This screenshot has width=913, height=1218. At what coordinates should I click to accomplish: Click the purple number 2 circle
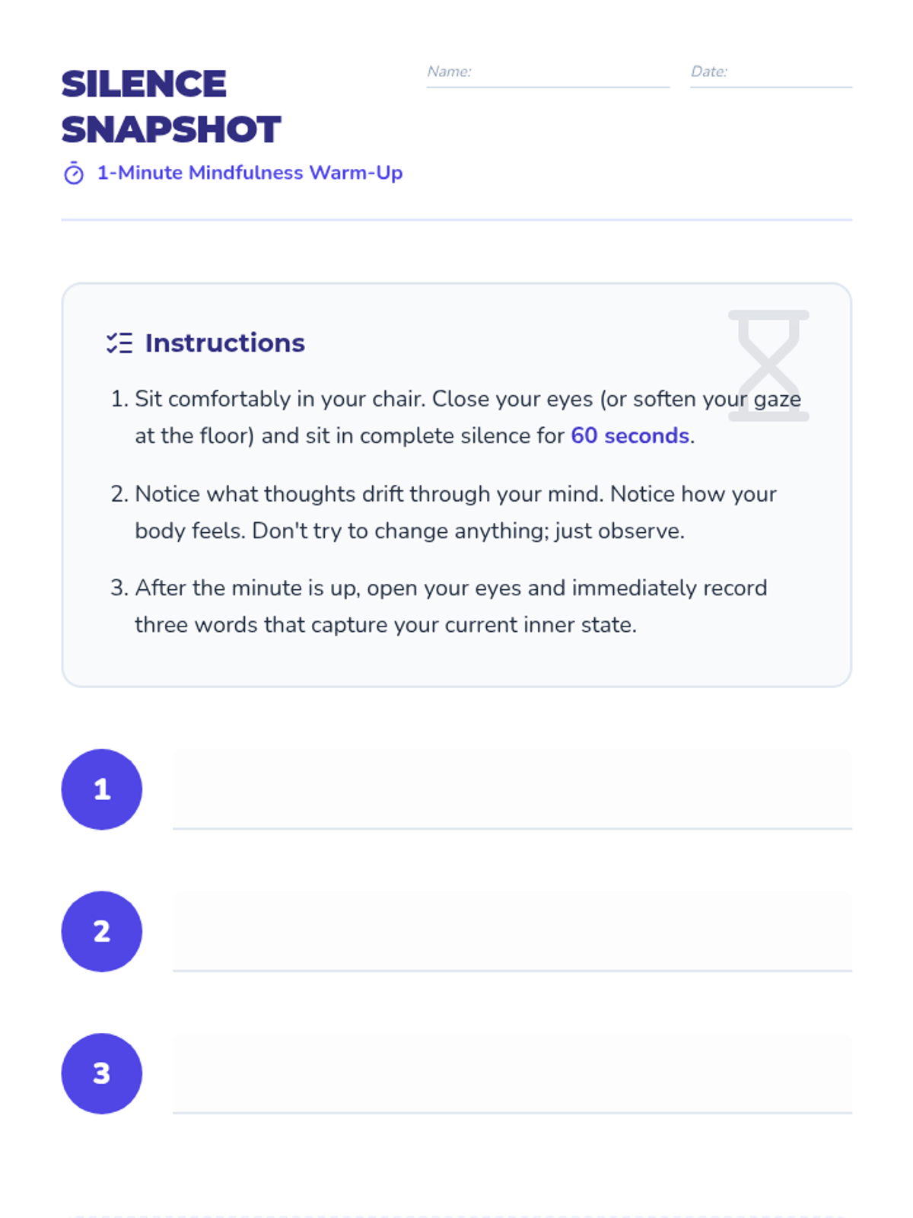[x=102, y=932]
